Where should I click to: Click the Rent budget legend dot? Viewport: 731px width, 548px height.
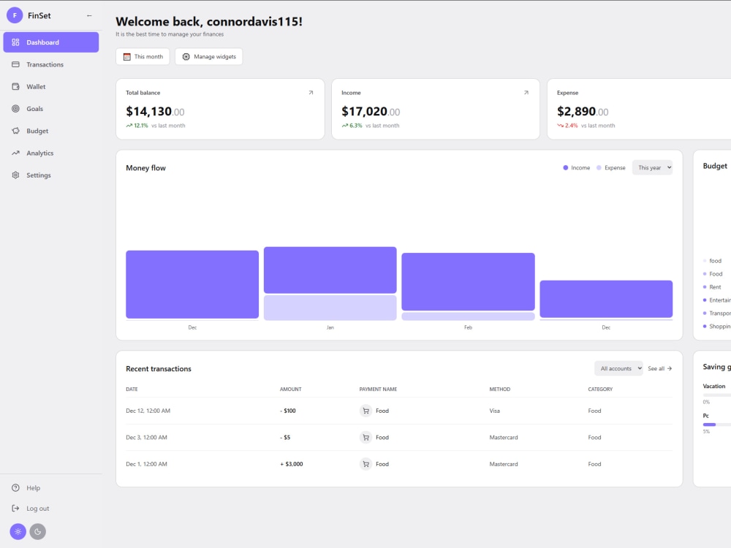[x=705, y=287]
